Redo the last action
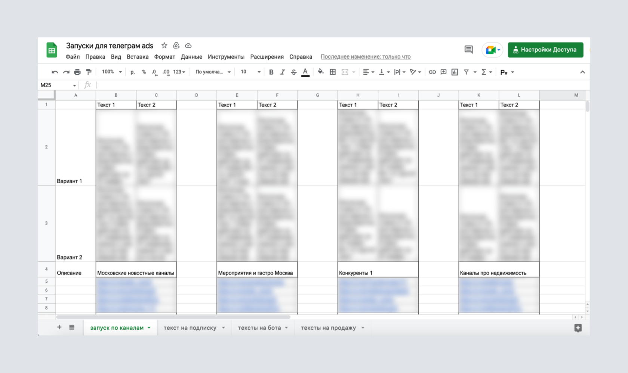Image resolution: width=628 pixels, height=373 pixels. point(66,72)
